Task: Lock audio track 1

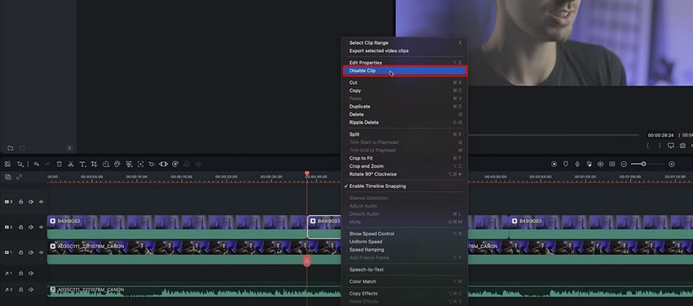Action: click(x=20, y=273)
